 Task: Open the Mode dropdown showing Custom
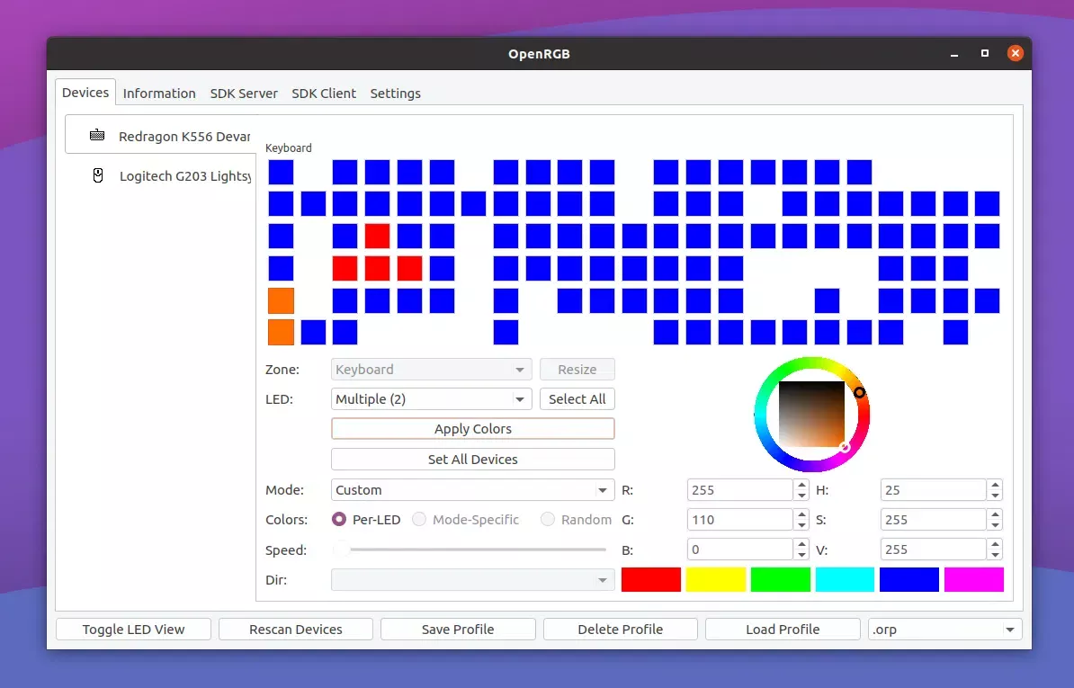[x=472, y=489]
